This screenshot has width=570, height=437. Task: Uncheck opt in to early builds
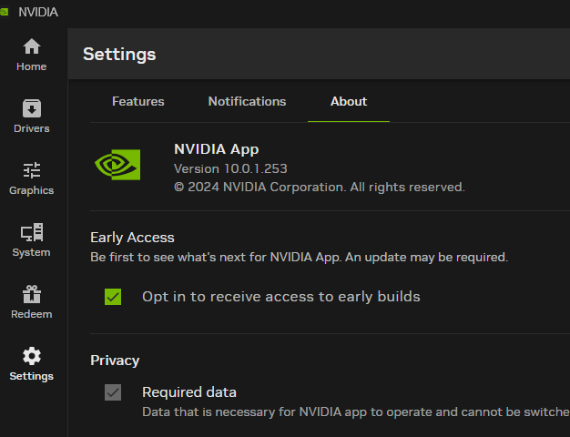pos(113,297)
